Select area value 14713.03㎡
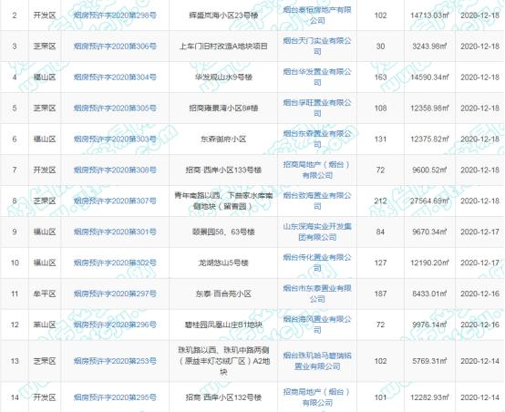Viewport: 505px width, 412px height. [429, 15]
